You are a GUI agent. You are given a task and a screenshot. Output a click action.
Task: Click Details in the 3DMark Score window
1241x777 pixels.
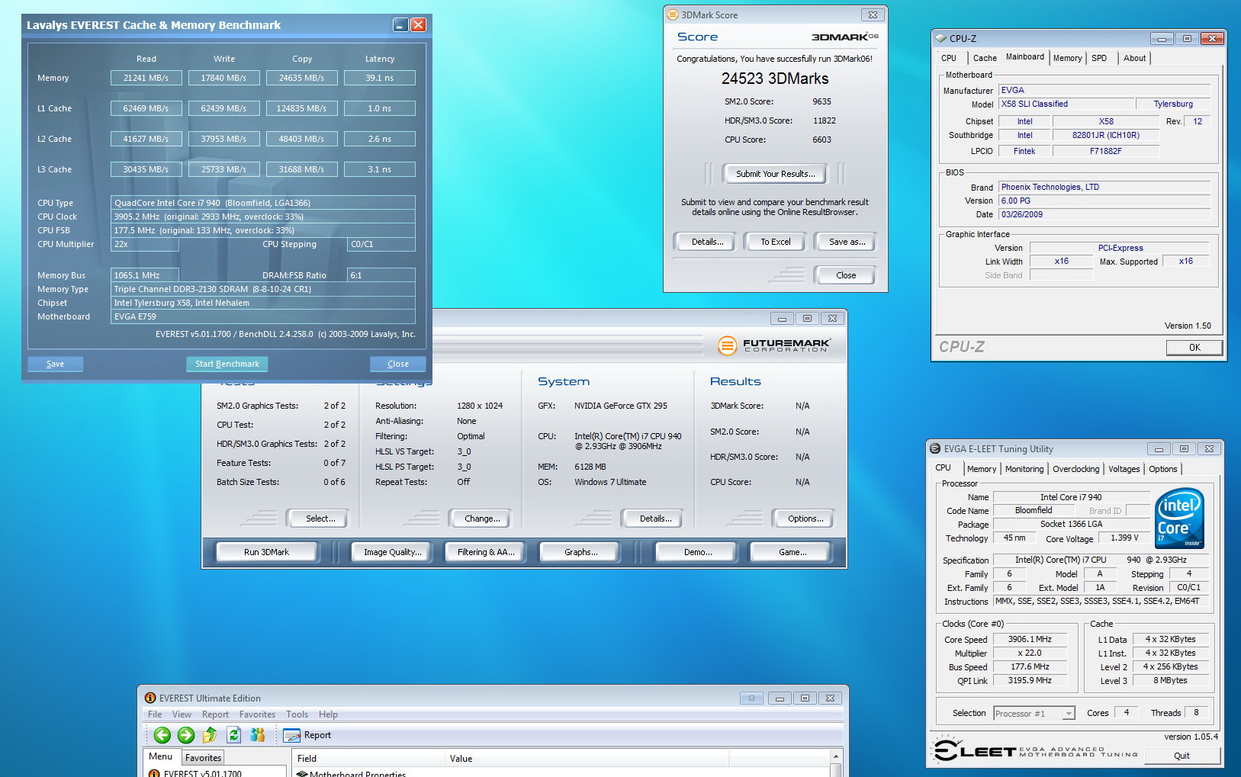point(707,242)
